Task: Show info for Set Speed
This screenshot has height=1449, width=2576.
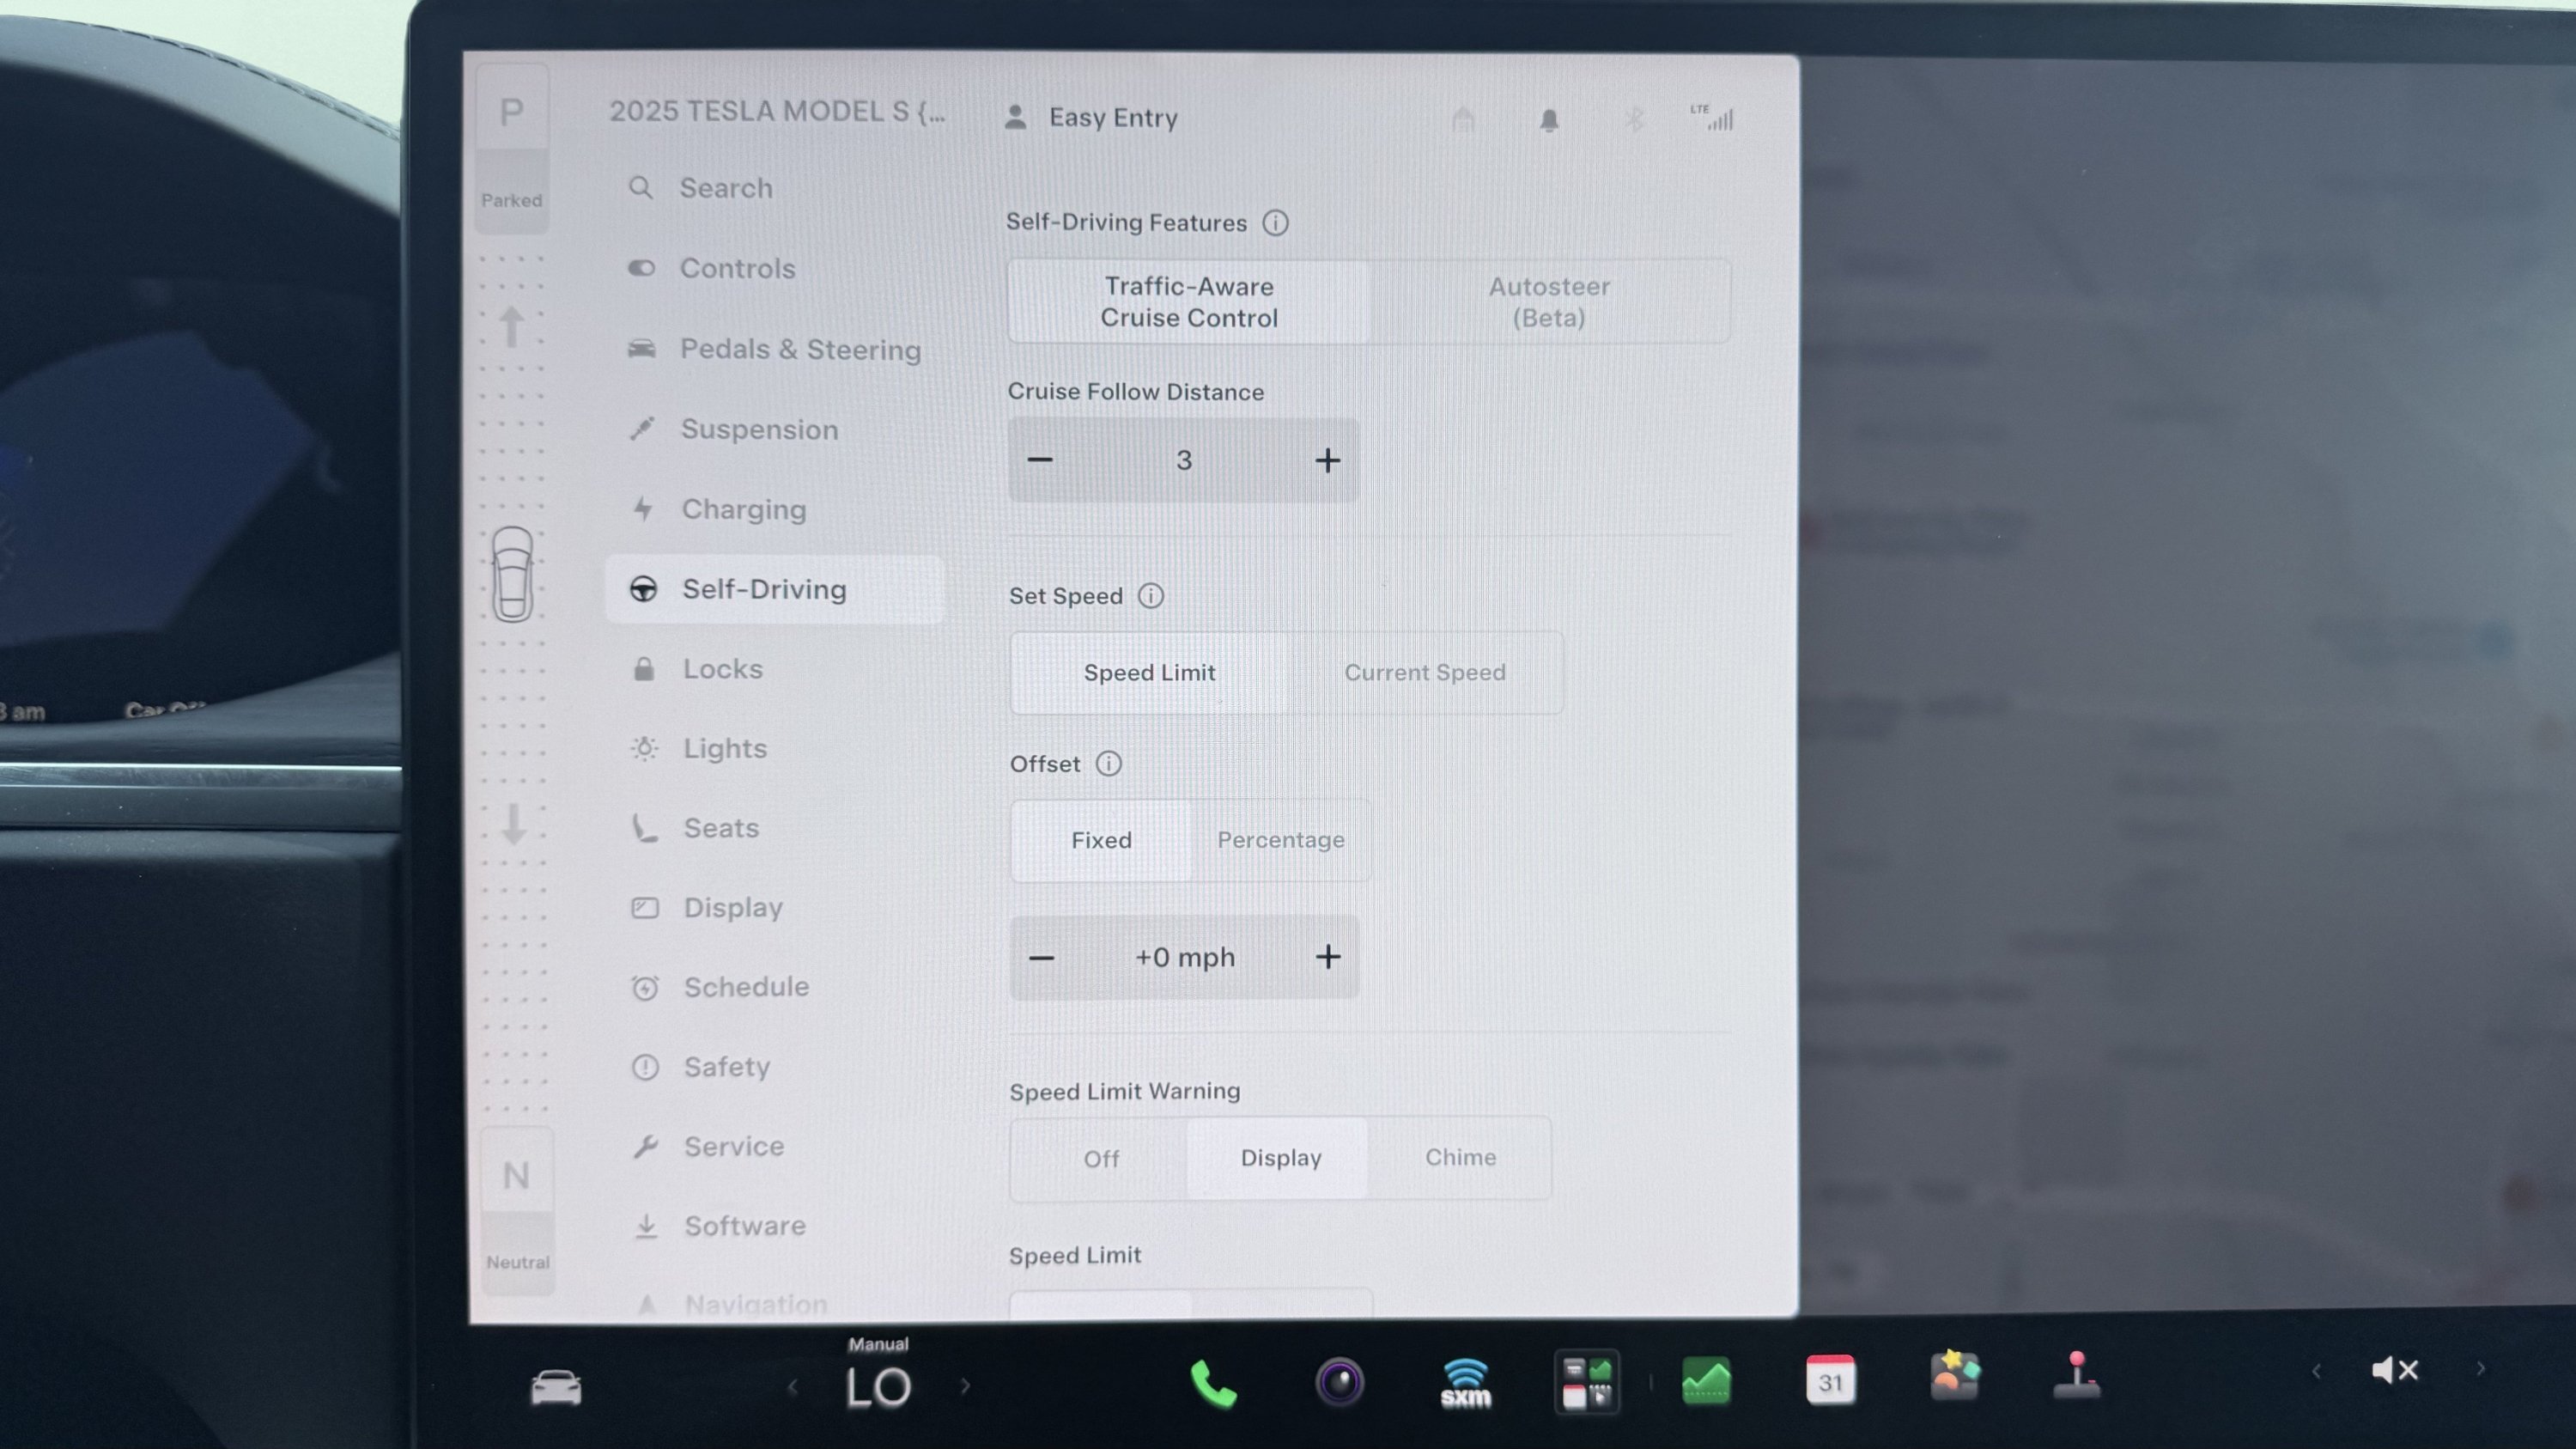Action: coord(1151,596)
